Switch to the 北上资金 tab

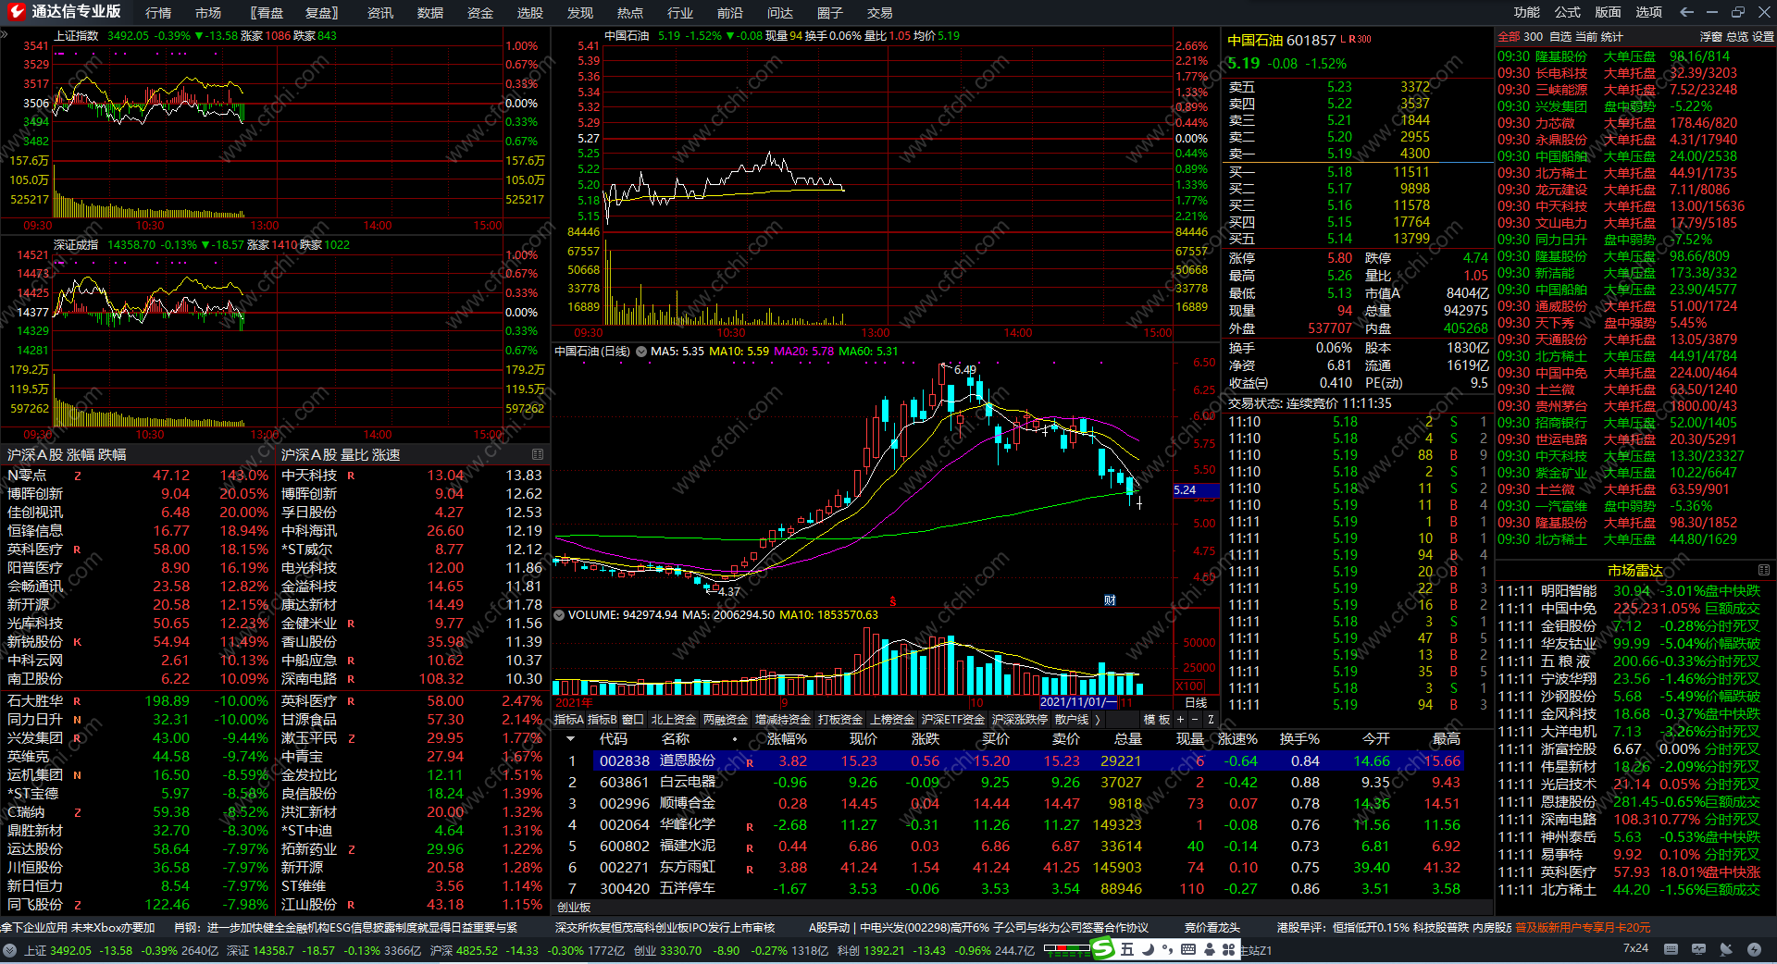point(674,719)
